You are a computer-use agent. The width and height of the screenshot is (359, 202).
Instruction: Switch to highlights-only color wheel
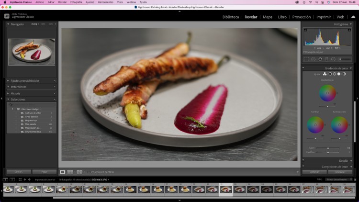tap(339, 74)
